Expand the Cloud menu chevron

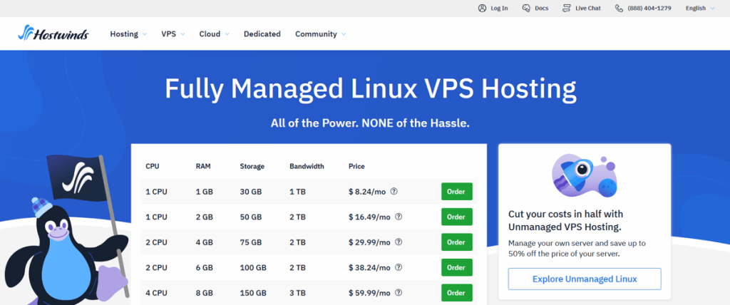(227, 34)
